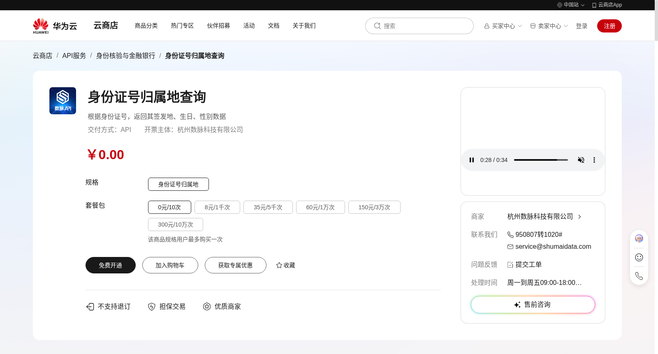Open the 云商店App link
The image size is (658, 354).
(x=607, y=5)
